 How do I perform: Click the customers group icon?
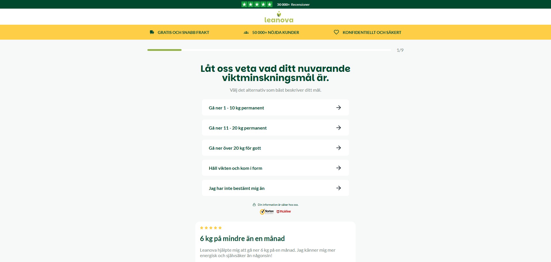(x=246, y=32)
